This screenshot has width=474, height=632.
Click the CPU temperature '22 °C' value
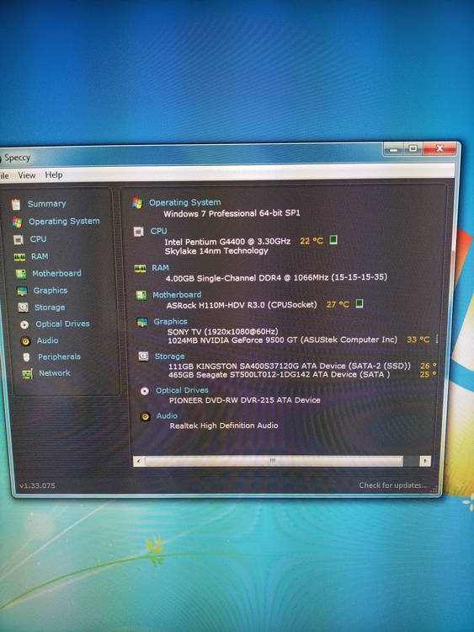click(312, 241)
